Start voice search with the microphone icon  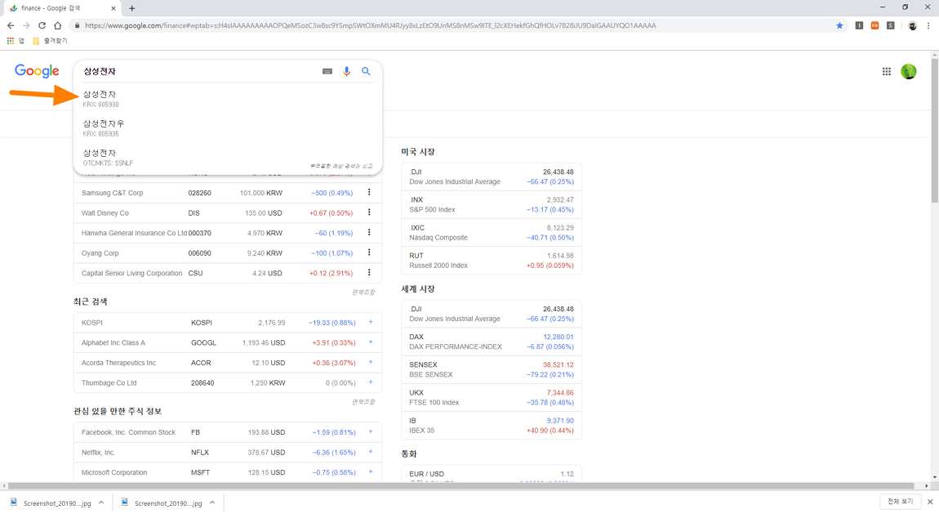point(347,71)
